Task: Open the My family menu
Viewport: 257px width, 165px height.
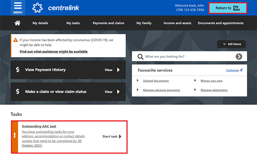Action: (144, 23)
